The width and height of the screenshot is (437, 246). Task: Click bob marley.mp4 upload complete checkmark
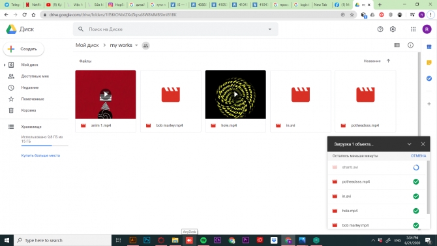tap(416, 225)
